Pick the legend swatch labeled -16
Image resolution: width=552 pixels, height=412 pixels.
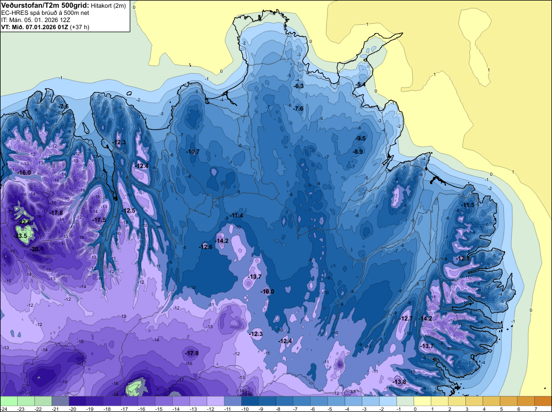[x=146, y=401]
